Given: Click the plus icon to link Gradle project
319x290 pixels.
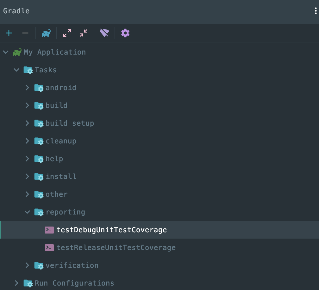Looking at the screenshot, I should [x=9, y=33].
